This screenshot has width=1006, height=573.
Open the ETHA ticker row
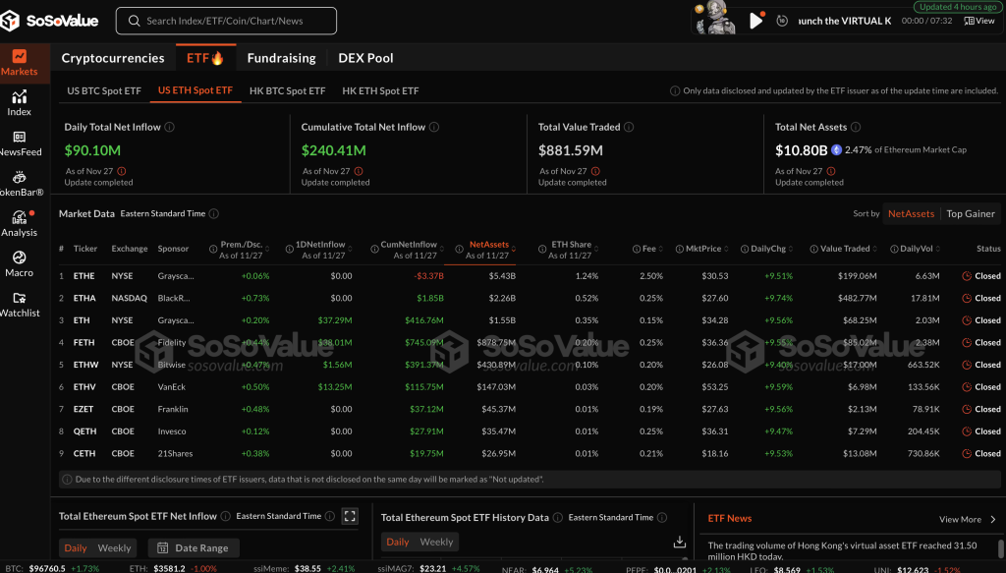tap(530, 299)
